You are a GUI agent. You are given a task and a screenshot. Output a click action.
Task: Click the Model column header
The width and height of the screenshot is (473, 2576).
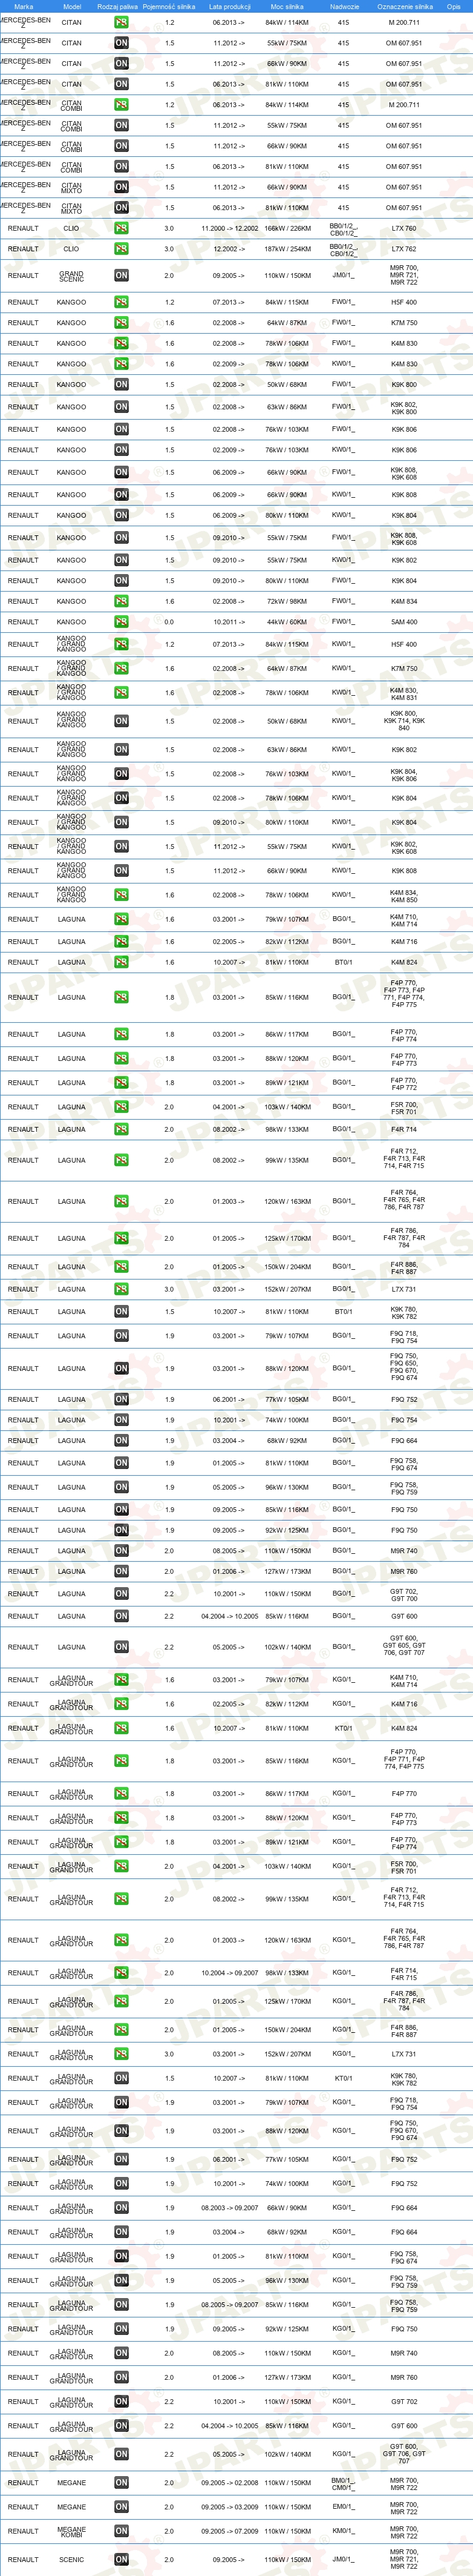point(72,6)
